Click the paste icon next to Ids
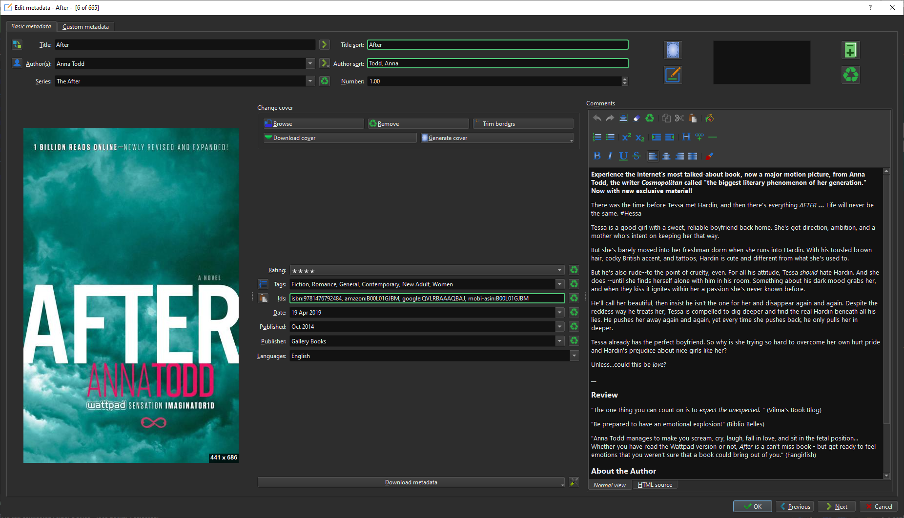This screenshot has height=518, width=904. coord(263,298)
